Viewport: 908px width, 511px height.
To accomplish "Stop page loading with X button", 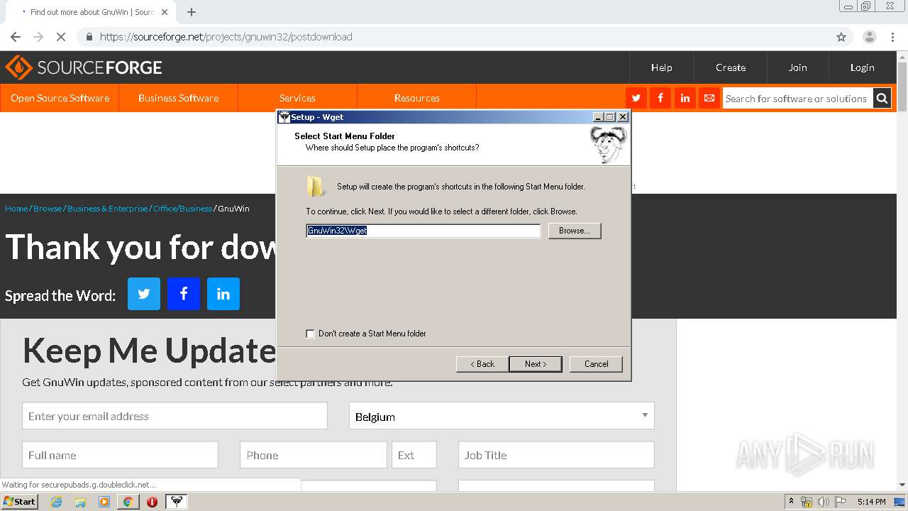I will click(61, 37).
